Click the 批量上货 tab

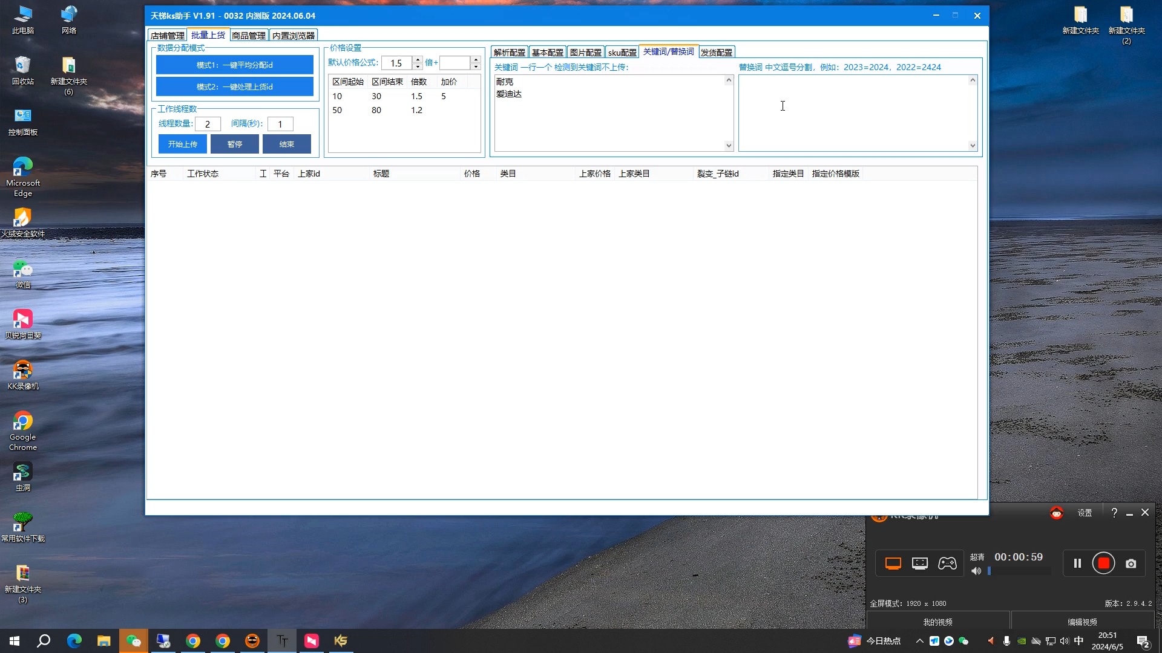[x=208, y=35]
